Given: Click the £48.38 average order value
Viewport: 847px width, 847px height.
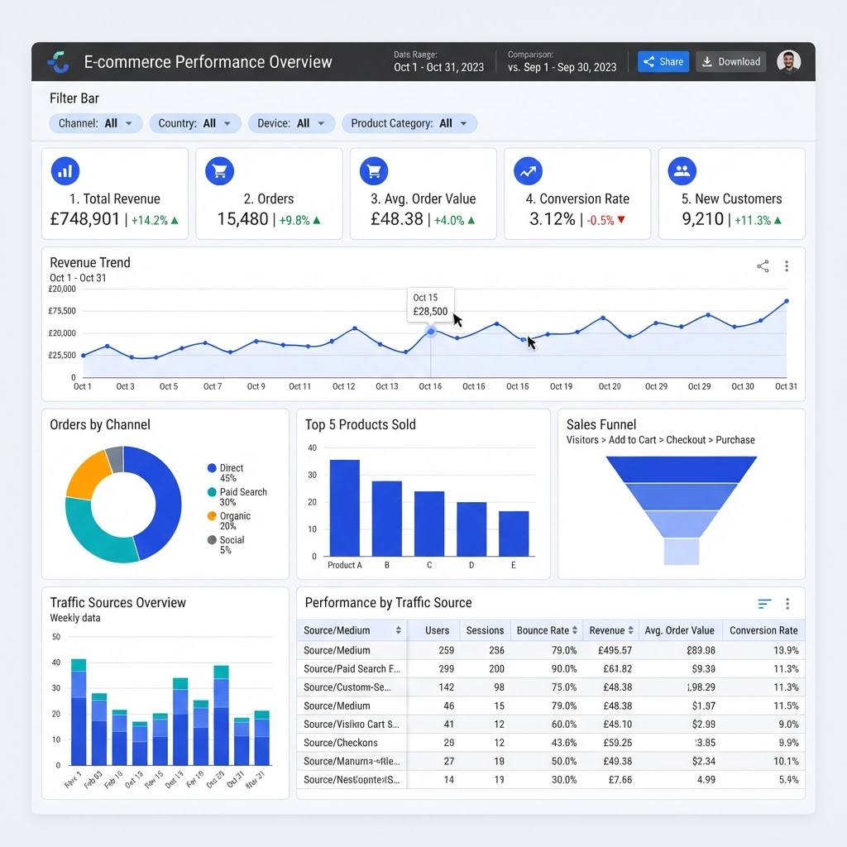Looking at the screenshot, I should (396, 218).
